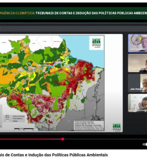Click the played red portion of the progress bar
This screenshot has width=147, height=158.
click(31, 139)
